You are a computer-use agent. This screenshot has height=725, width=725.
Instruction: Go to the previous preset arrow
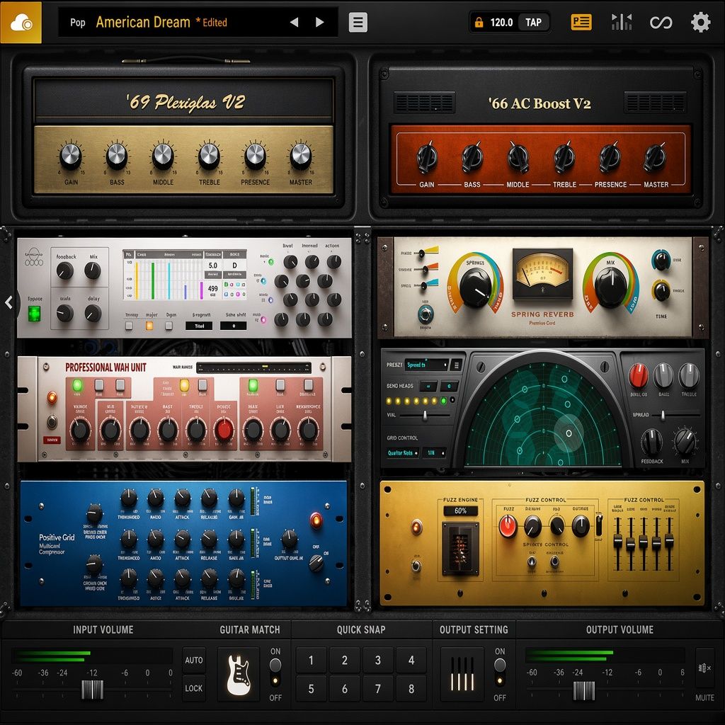tap(294, 22)
